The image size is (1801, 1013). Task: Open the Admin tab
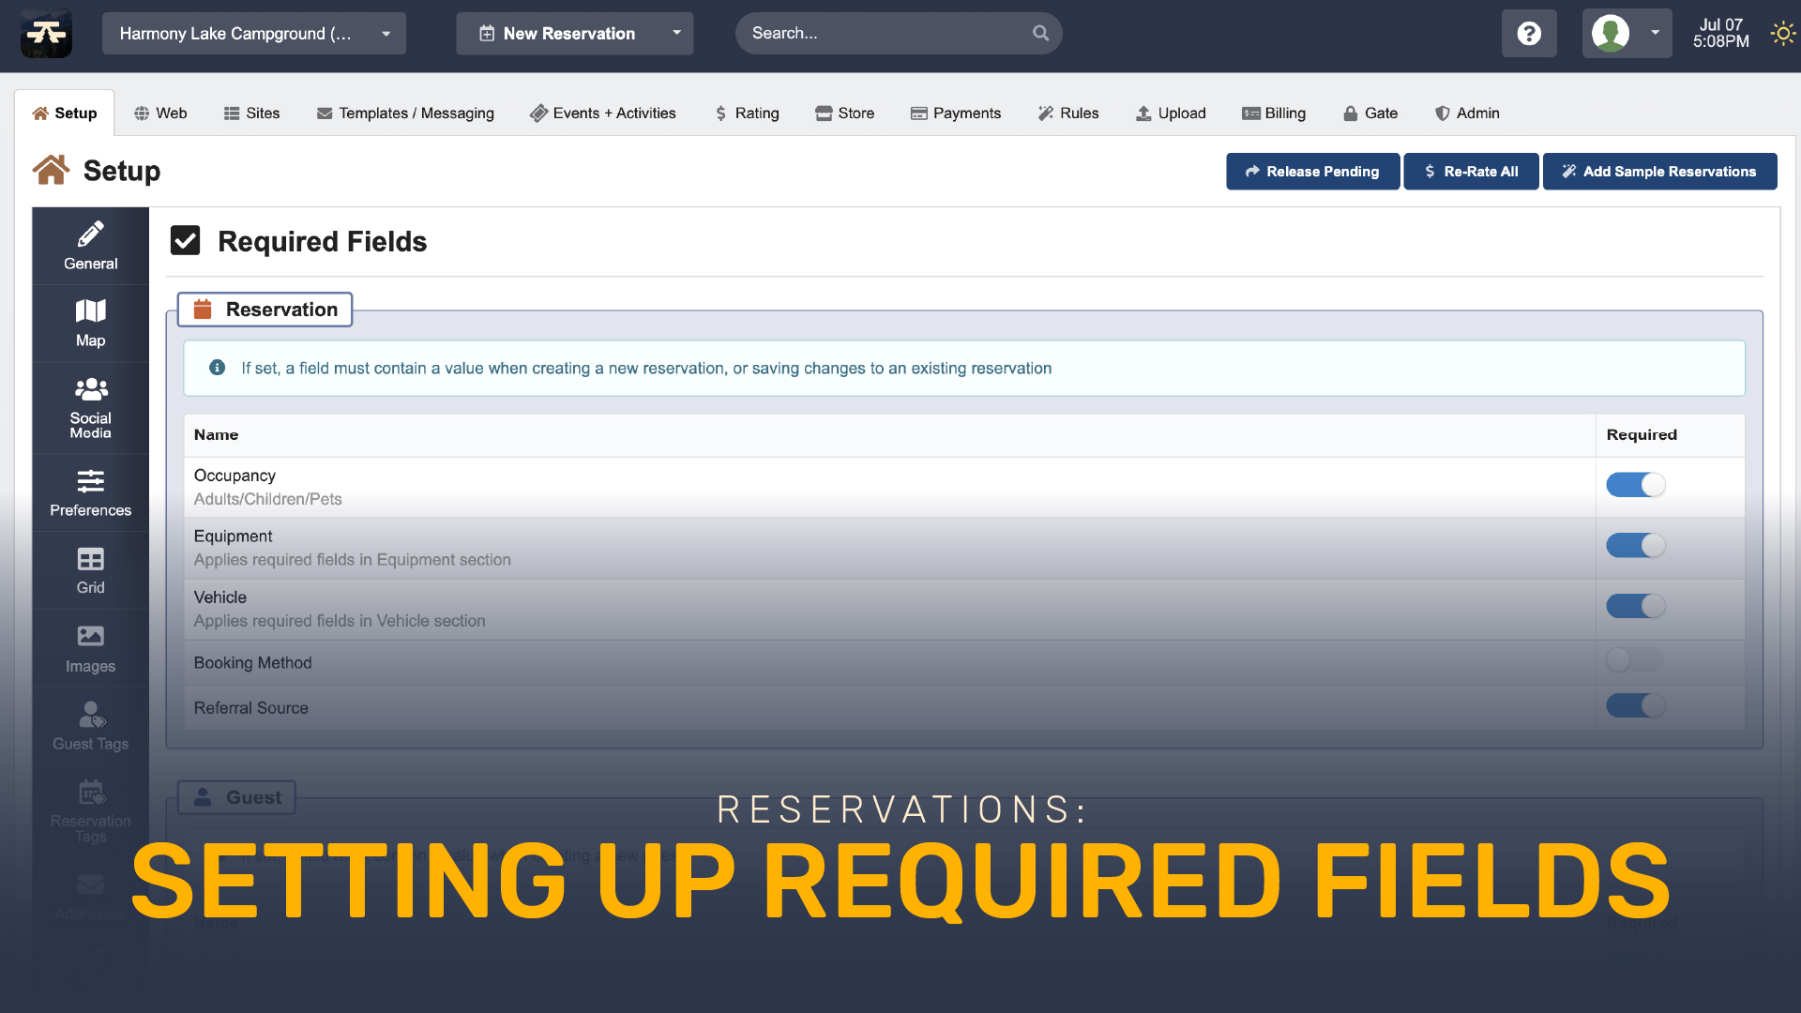(x=1467, y=113)
